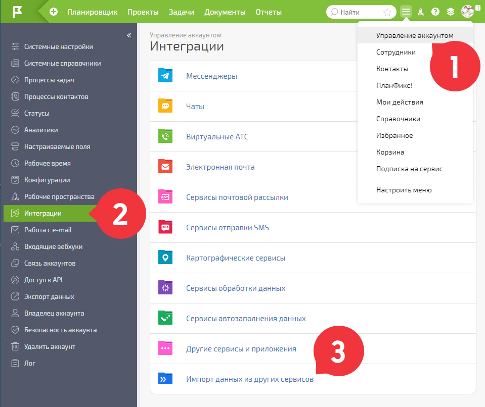Click the green autofill services icon
The height and width of the screenshot is (407, 485).
pyautogui.click(x=165, y=318)
